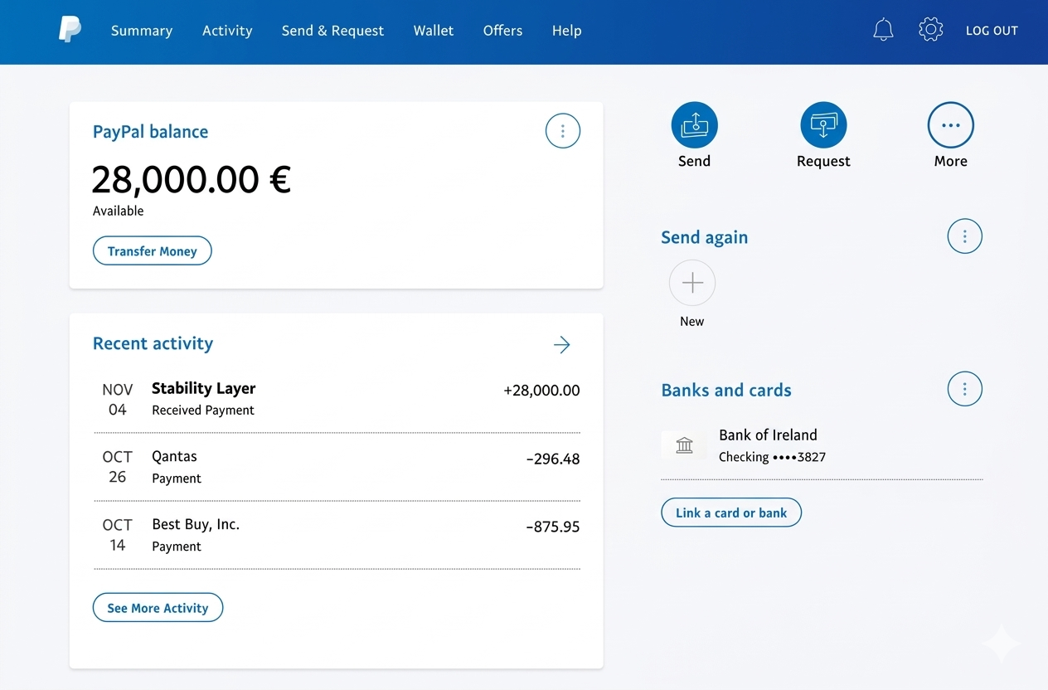Click the −875.95 amount

coord(553,527)
